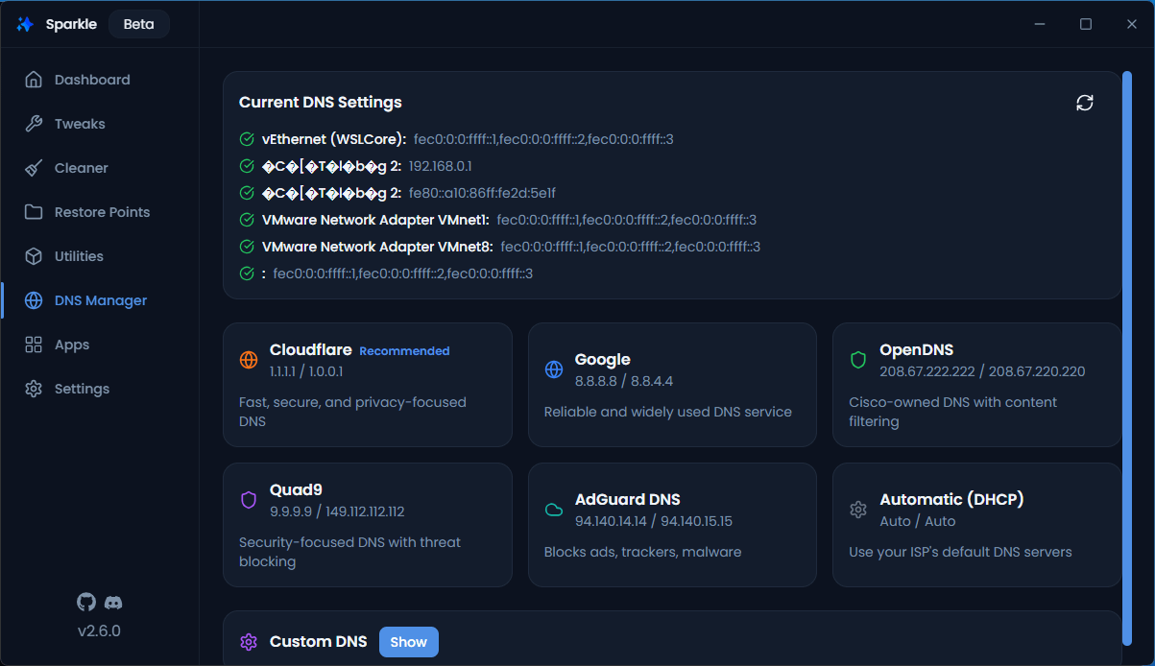Click the Beta badge
The image size is (1155, 666).
click(x=139, y=24)
